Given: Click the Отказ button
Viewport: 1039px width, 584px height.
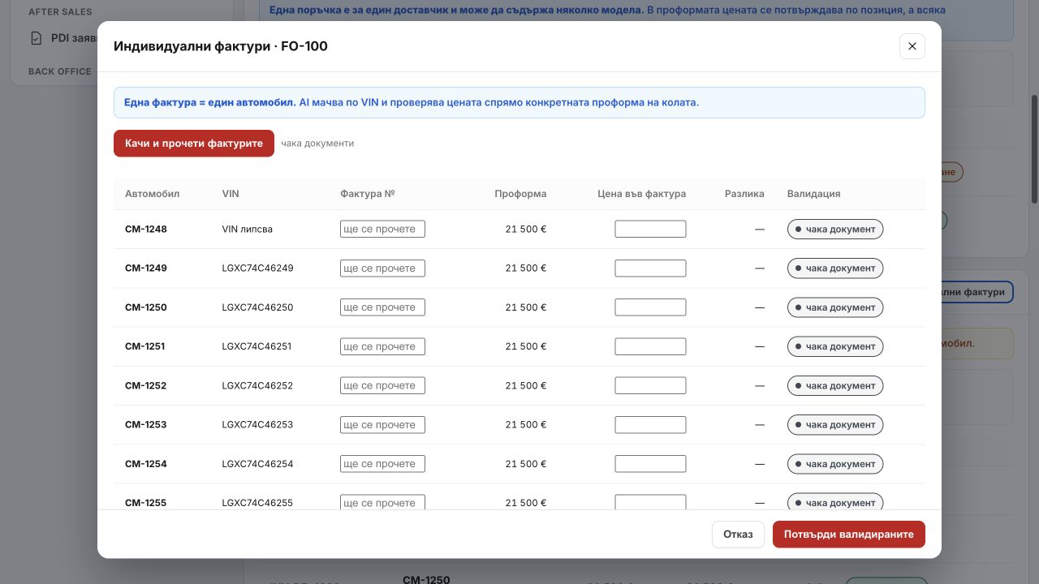Looking at the screenshot, I should (x=738, y=535).
